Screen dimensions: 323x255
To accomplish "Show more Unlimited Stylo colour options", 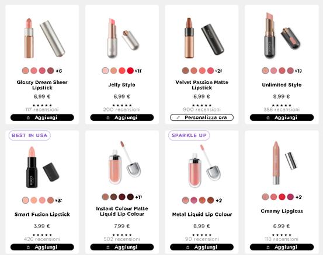I will point(298,71).
